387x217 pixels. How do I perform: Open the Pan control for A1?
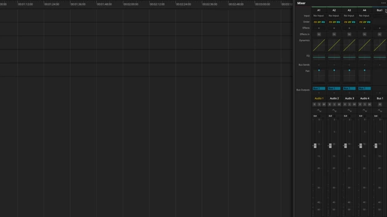pyautogui.click(x=319, y=76)
